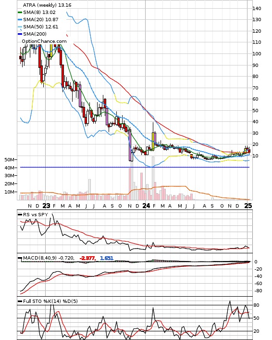
Task: Click the red MACD value -2.977
Action: click(87, 258)
